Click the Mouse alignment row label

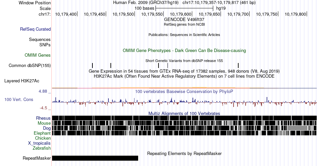44,123
